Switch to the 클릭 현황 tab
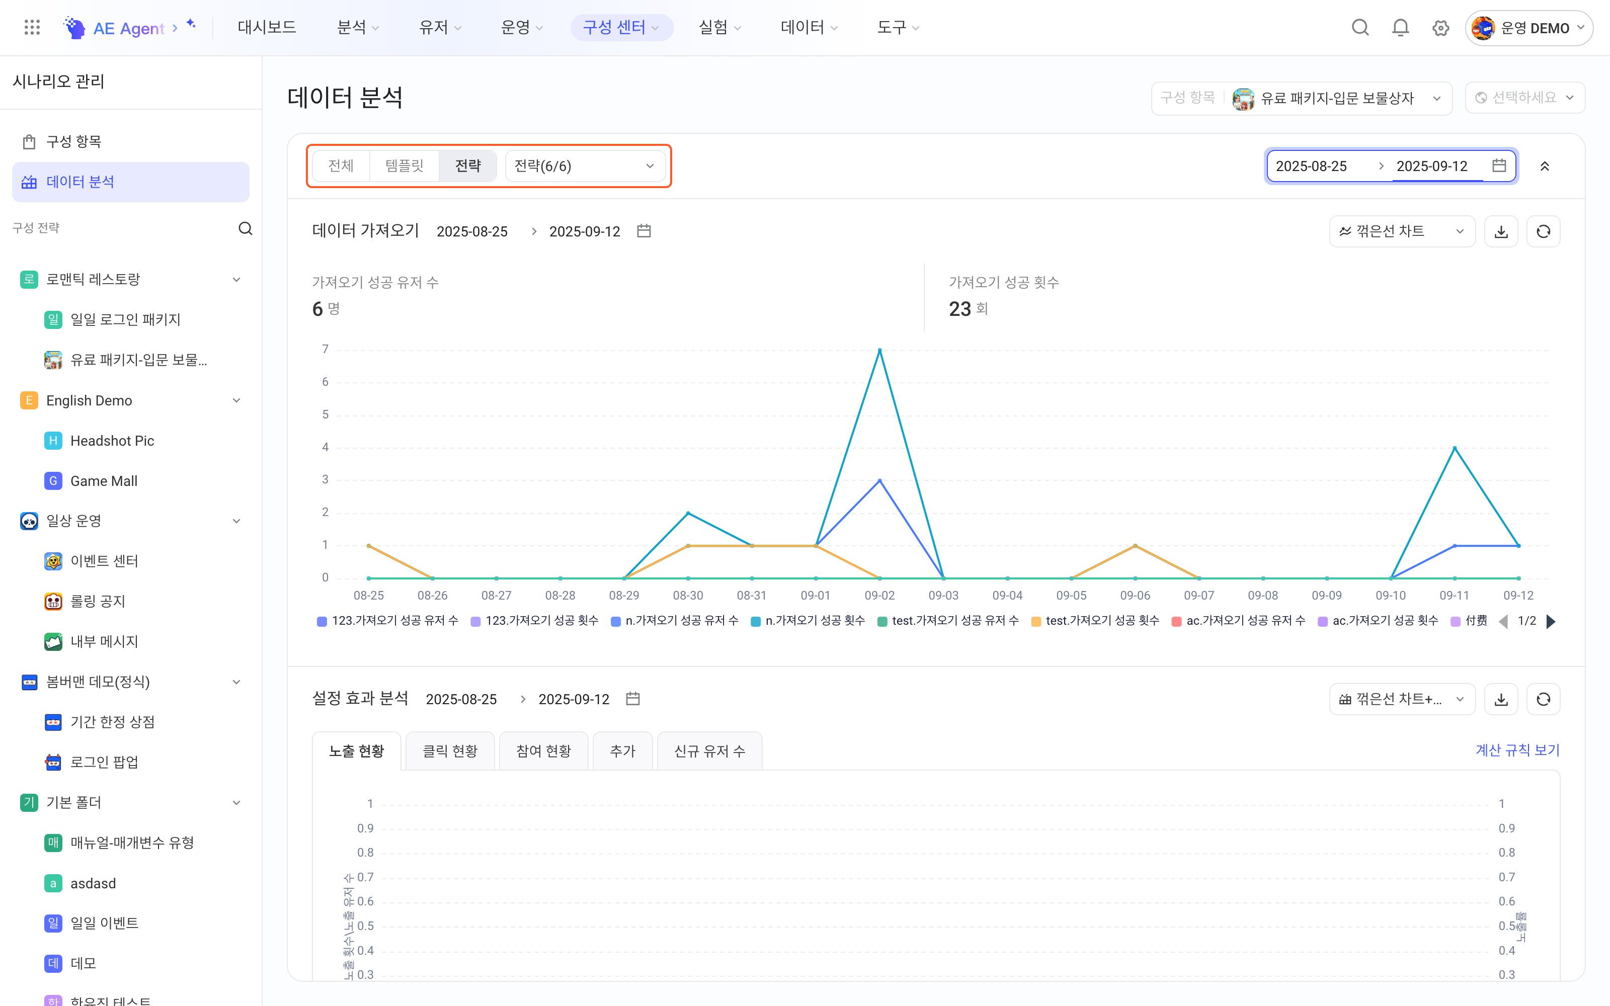 pos(450,751)
